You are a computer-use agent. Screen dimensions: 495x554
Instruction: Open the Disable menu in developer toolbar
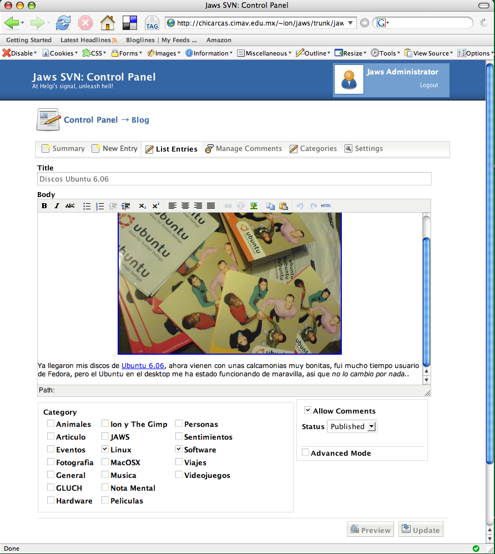click(x=20, y=53)
